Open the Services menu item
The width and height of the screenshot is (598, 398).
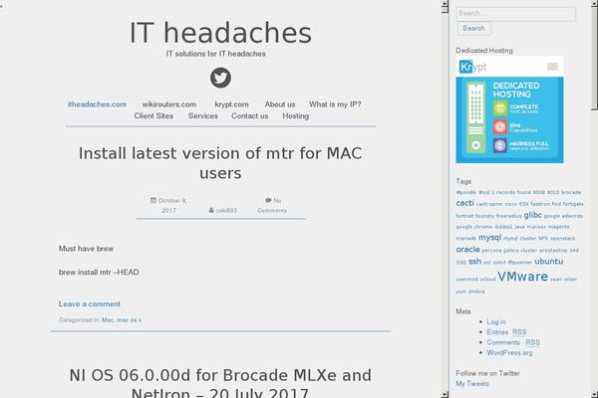[203, 115]
